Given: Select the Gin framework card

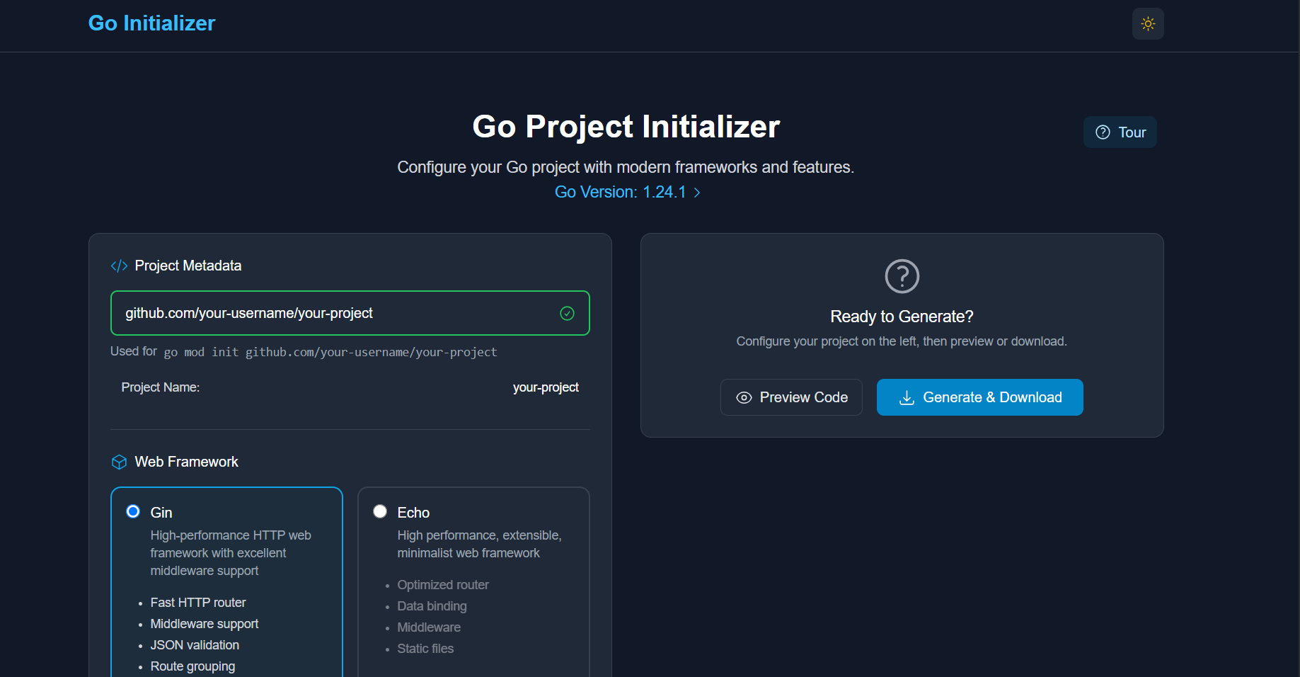Looking at the screenshot, I should (x=226, y=588).
